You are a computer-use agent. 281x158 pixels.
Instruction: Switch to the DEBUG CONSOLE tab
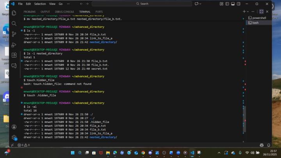(64, 12)
